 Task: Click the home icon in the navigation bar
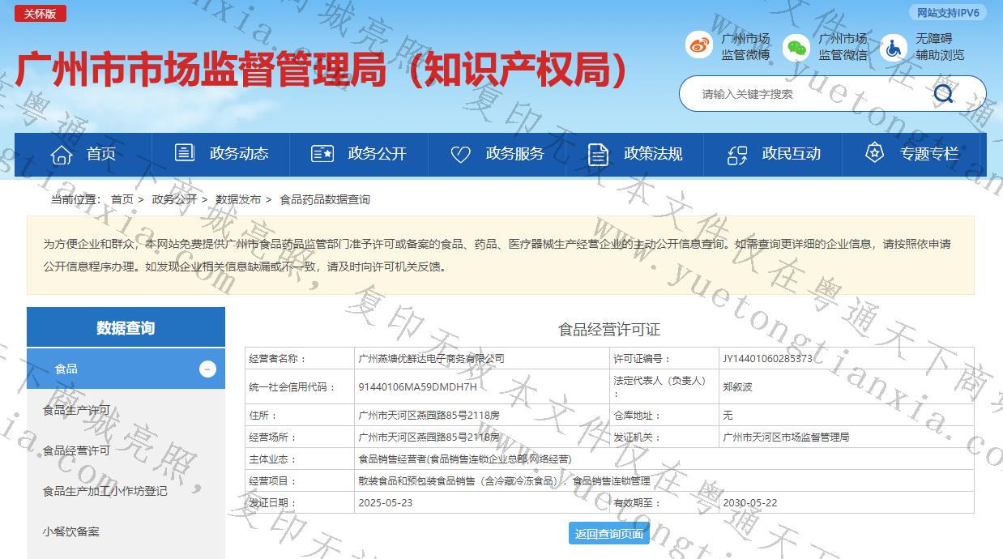[62, 154]
